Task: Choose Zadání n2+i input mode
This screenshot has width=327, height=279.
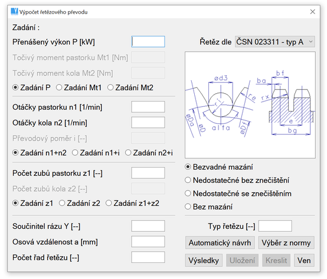Action: point(149,153)
